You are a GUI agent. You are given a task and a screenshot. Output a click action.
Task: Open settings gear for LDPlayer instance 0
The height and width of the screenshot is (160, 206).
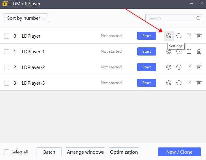(x=169, y=36)
